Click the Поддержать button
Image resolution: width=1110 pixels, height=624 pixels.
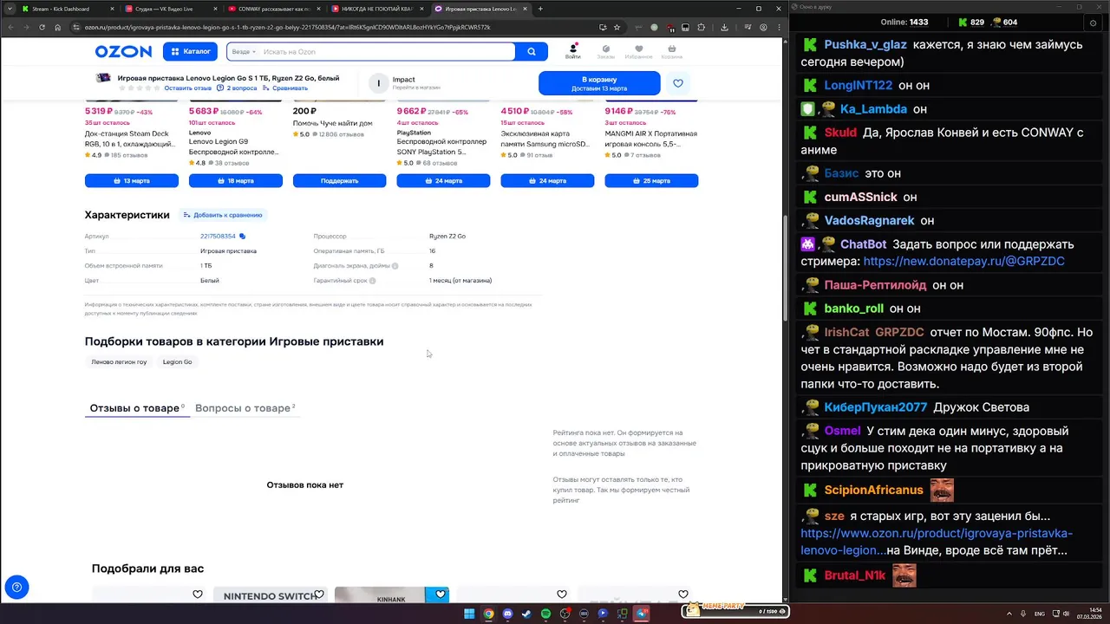[x=340, y=181]
